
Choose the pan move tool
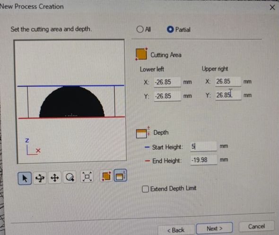point(55,178)
